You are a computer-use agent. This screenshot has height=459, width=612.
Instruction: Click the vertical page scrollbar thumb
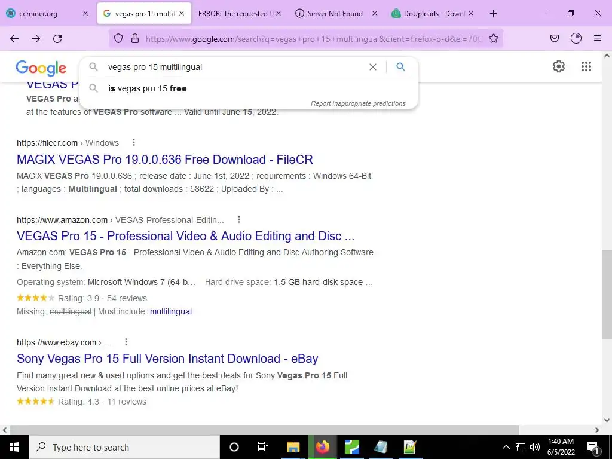(x=607, y=295)
